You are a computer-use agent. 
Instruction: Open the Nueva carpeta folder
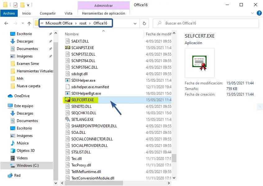click(x=29, y=86)
